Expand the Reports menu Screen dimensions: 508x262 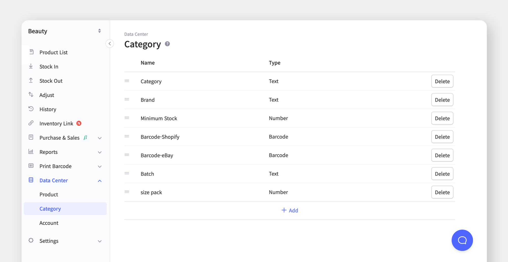100,152
